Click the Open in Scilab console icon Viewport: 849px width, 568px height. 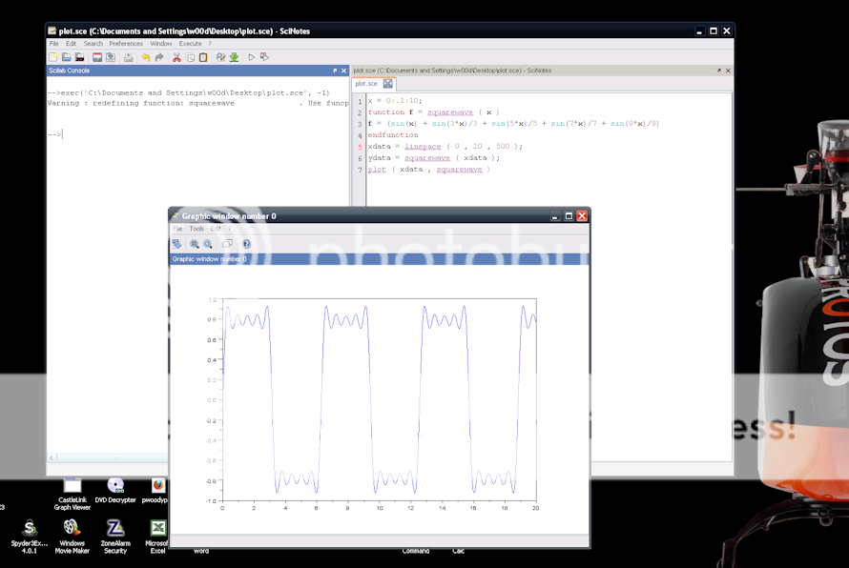[79, 57]
